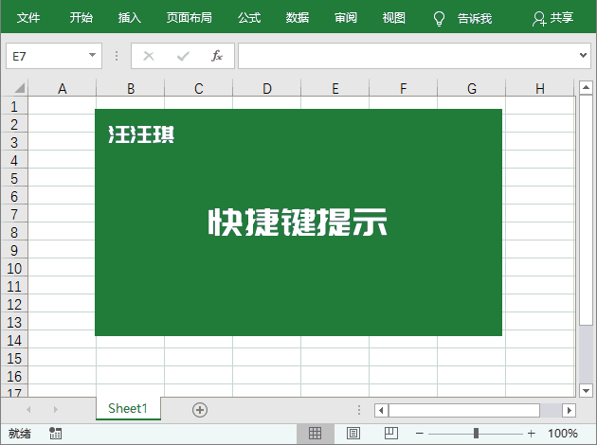Click the vertical scroll up arrow
The height and width of the screenshot is (445, 597).
coord(586,87)
